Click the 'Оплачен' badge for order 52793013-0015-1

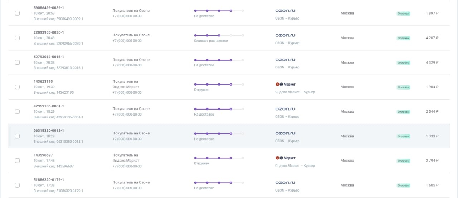click(403, 63)
